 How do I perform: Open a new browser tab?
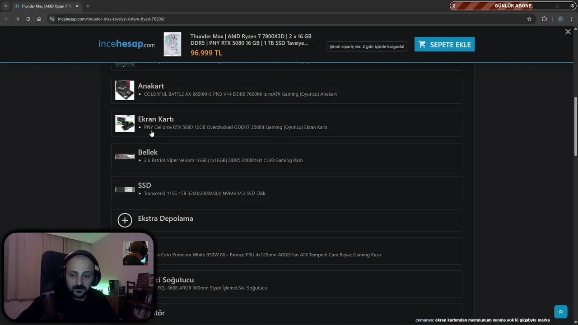[x=88, y=6]
